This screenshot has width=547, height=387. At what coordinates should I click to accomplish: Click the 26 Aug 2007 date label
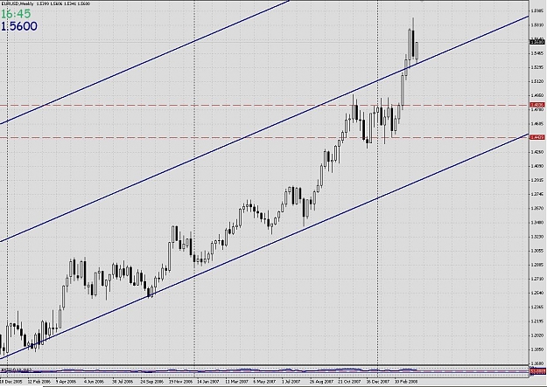[x=321, y=382]
